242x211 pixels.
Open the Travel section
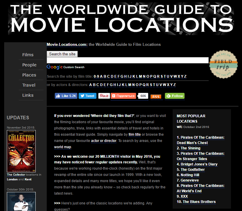coord(28,85)
